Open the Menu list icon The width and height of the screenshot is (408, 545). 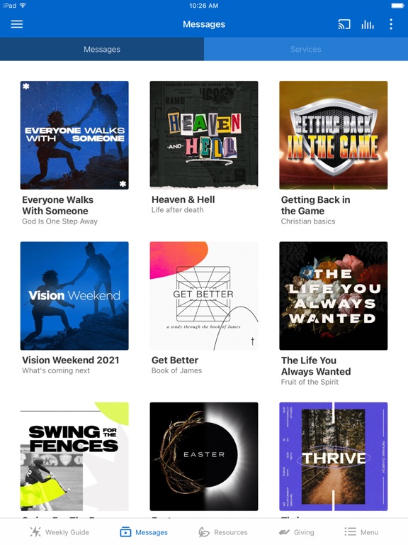(x=351, y=532)
